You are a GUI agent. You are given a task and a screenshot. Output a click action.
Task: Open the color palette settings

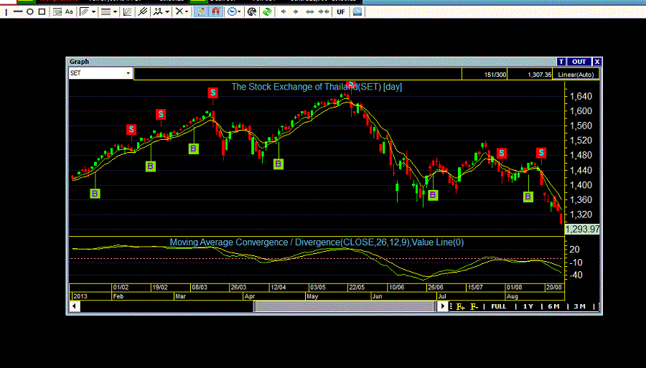252,12
